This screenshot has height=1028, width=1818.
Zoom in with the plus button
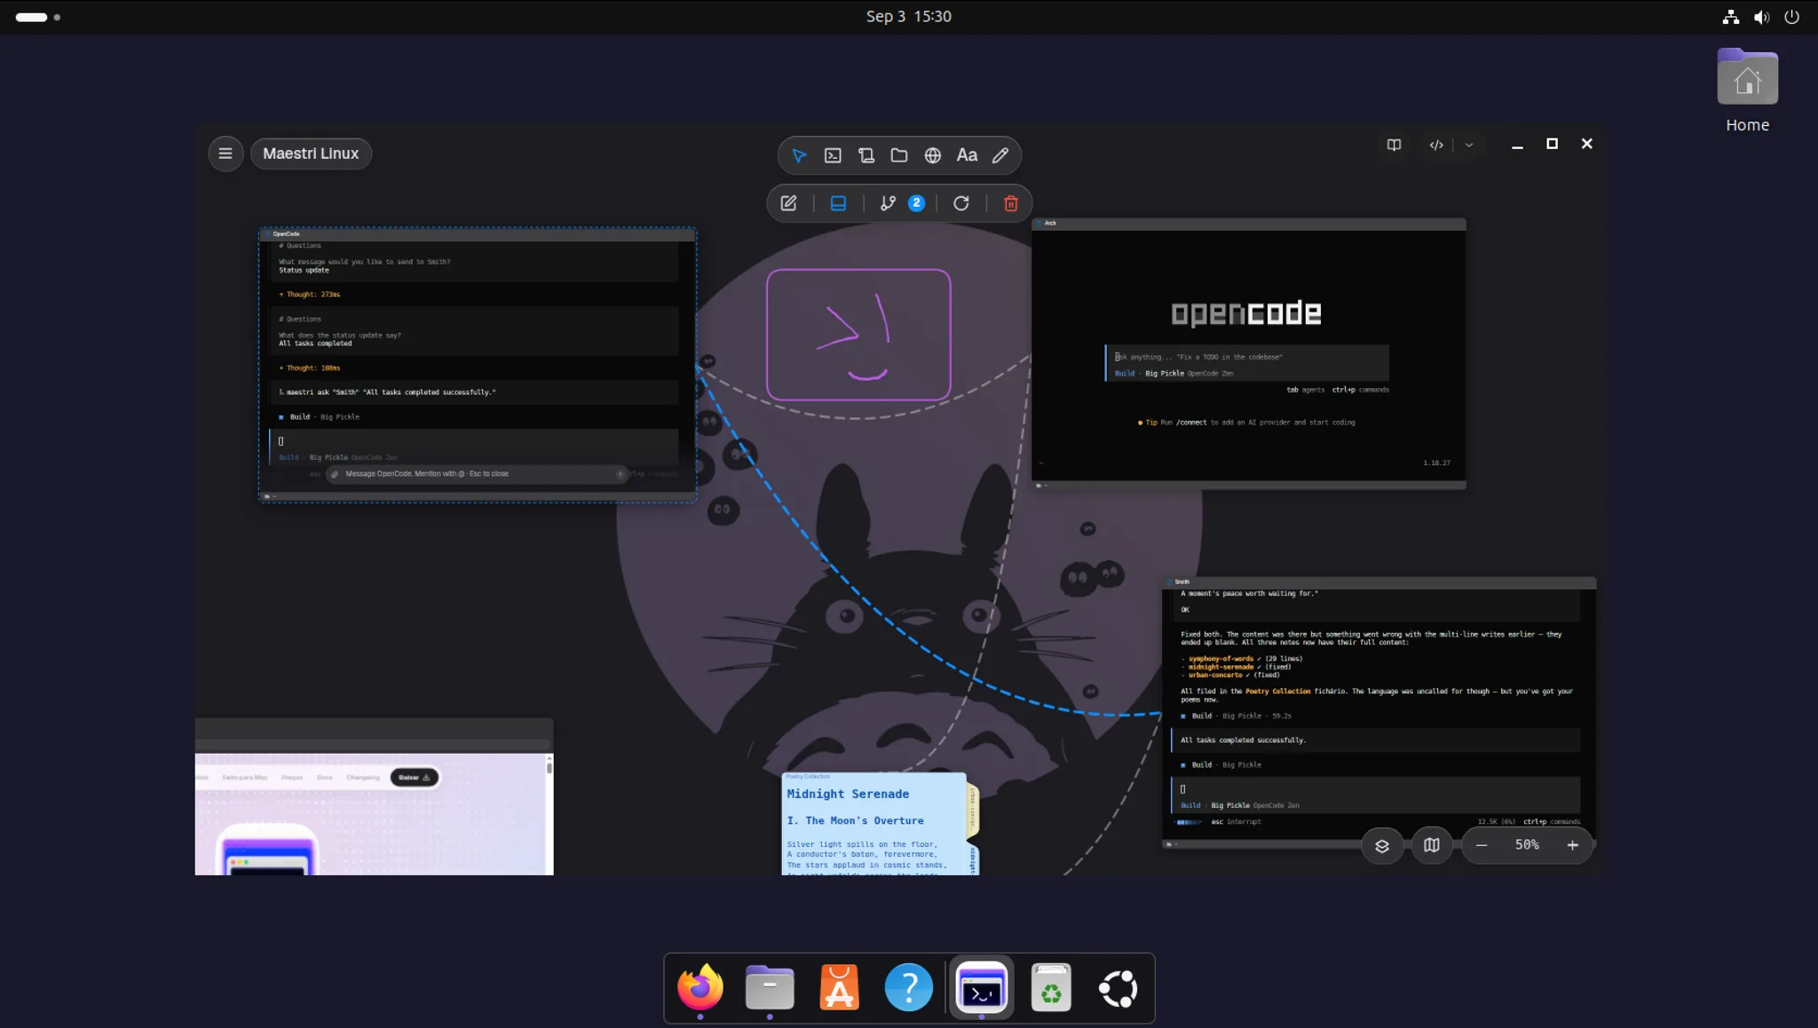(1573, 845)
